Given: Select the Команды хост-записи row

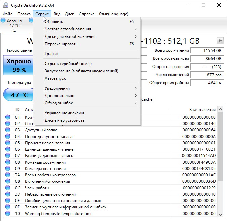Looking at the screenshot, I should pos(110,168).
